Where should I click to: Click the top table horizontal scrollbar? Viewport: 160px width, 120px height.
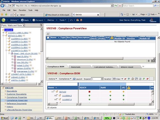86,58
